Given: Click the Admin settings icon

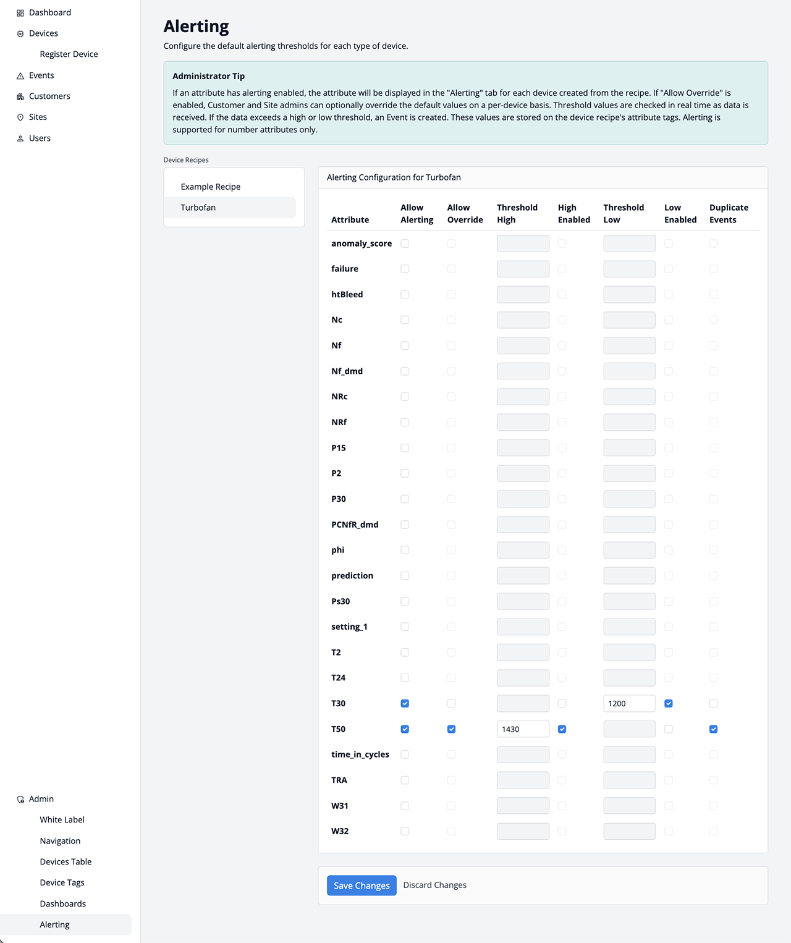Looking at the screenshot, I should (x=20, y=800).
